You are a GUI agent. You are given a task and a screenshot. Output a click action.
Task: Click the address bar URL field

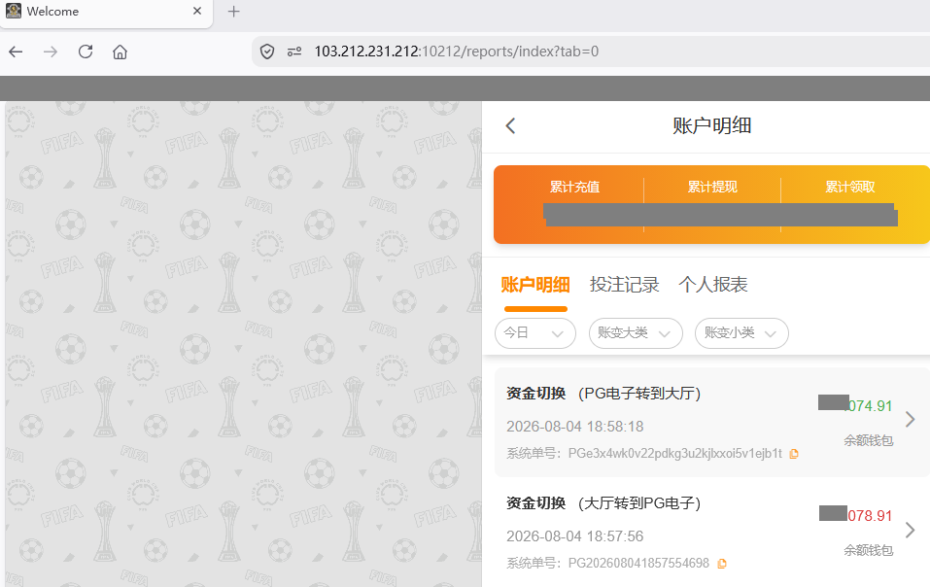[x=591, y=52]
